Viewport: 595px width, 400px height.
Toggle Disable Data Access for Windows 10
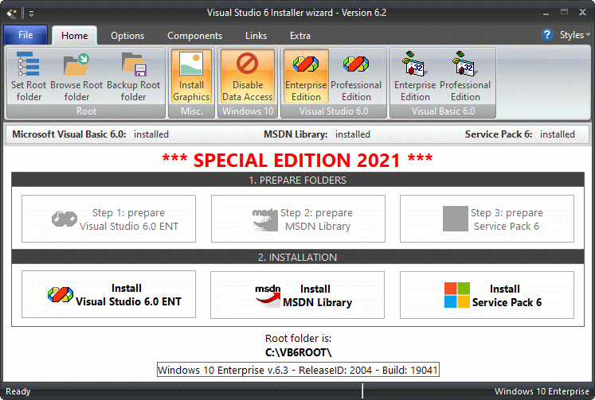coord(248,76)
